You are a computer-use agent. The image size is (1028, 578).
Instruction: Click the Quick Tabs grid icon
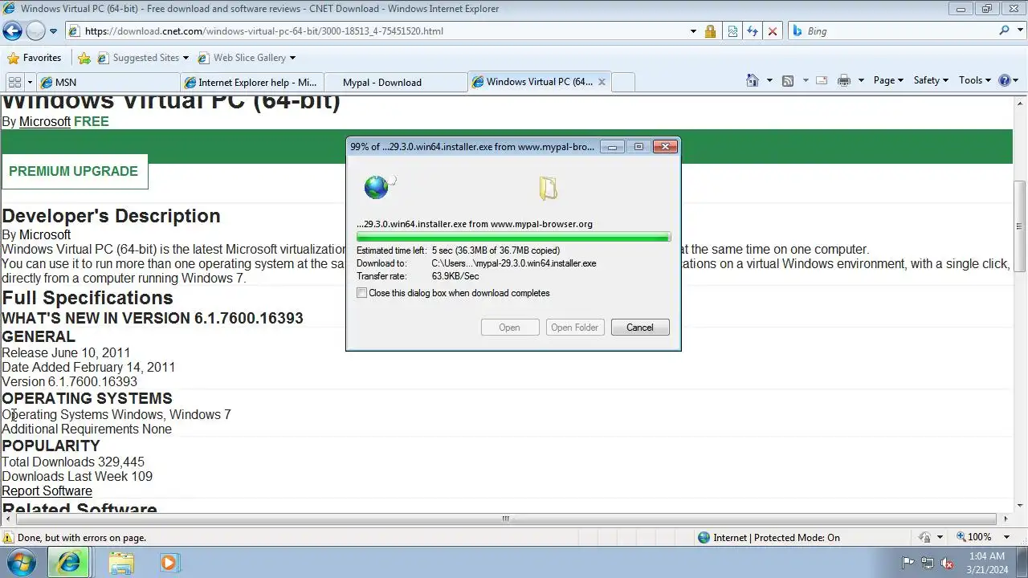pyautogui.click(x=14, y=82)
